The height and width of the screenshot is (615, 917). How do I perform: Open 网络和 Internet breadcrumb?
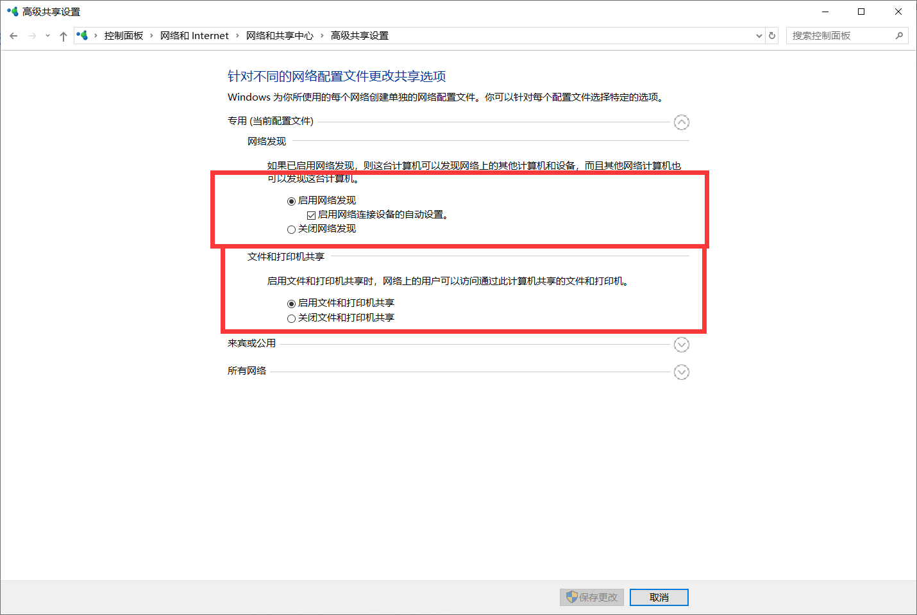coord(194,36)
